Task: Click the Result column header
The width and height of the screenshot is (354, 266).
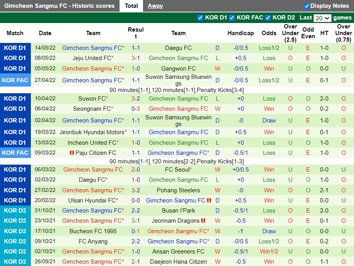Action: pyautogui.click(x=136, y=33)
